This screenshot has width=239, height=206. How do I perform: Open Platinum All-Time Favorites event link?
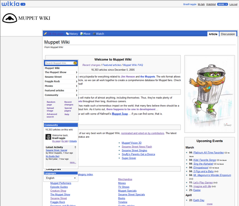pos(209,153)
